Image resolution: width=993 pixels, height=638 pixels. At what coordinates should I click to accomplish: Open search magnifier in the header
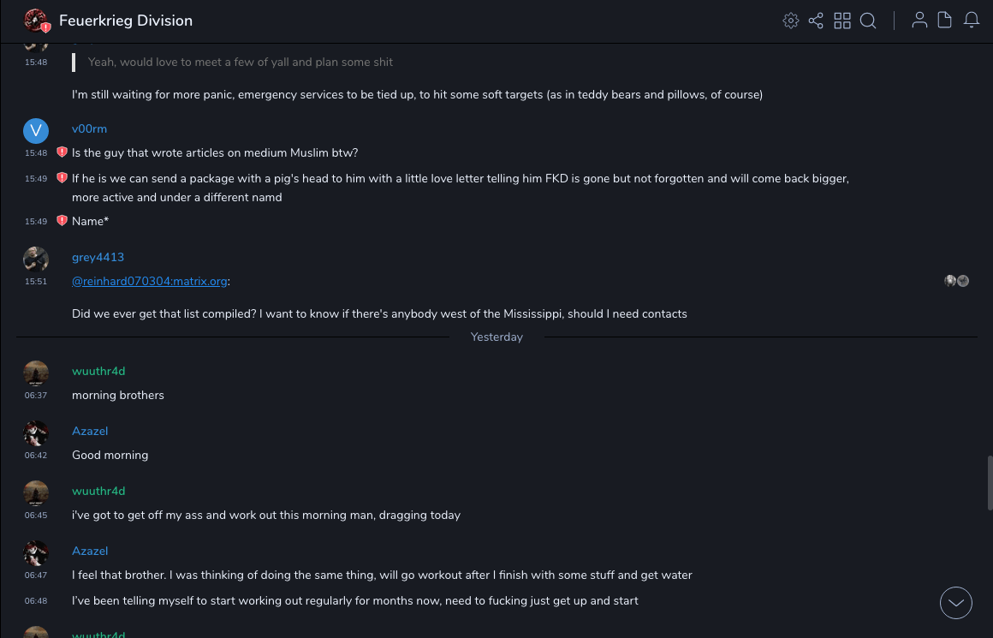click(x=868, y=21)
